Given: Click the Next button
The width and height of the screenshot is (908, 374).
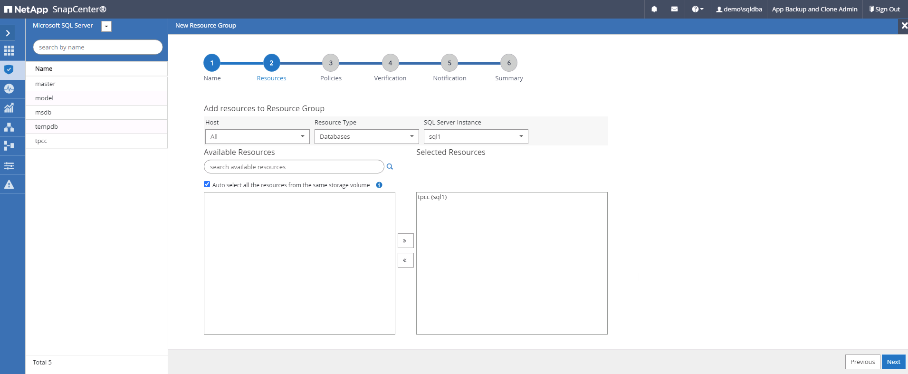Looking at the screenshot, I should tap(893, 362).
